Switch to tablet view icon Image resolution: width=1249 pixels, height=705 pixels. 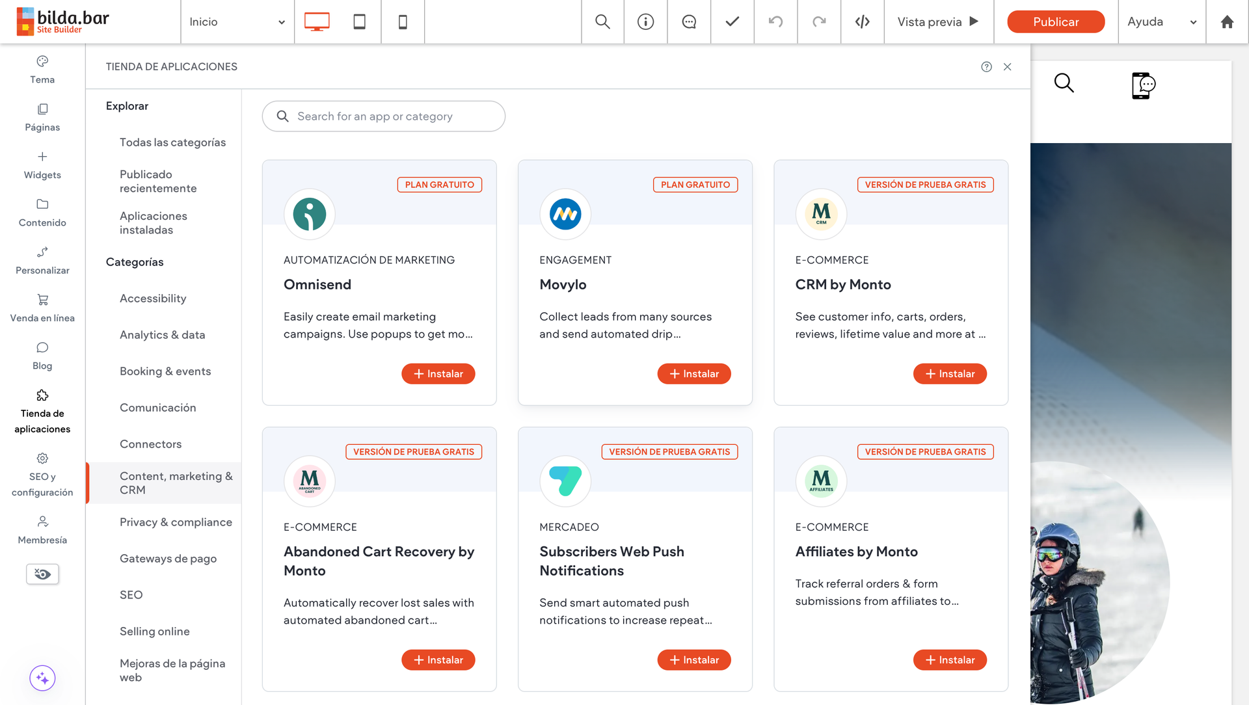359,21
